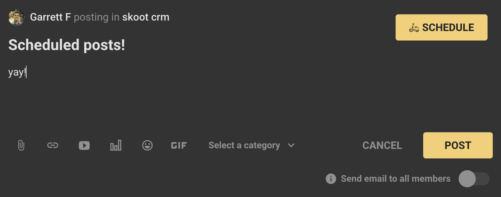Click into the post body text 'yay!'
Screen dimensions: 501x197
[17, 72]
